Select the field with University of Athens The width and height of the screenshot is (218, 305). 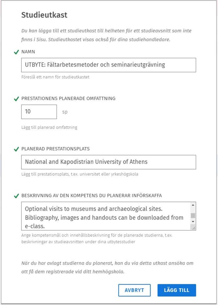pos(109,162)
